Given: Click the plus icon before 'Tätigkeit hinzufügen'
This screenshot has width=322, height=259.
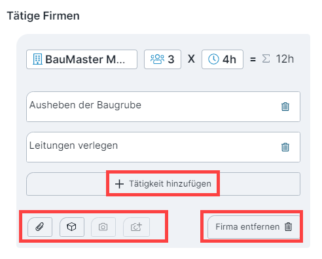Looking at the screenshot, I should pos(119,184).
